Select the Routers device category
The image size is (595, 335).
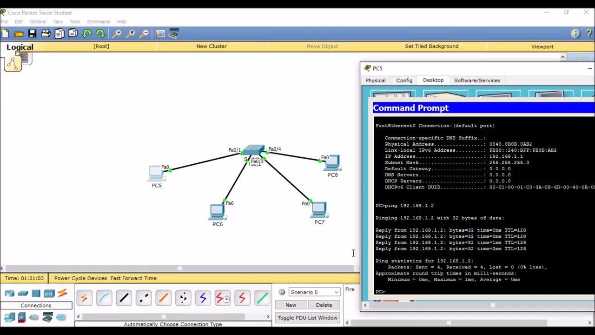(x=9, y=294)
